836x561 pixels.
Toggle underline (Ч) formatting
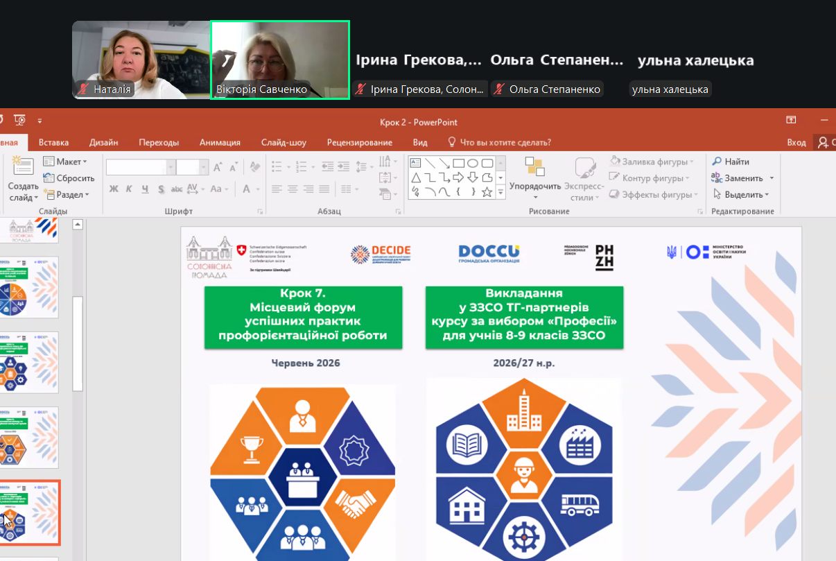coord(145,189)
